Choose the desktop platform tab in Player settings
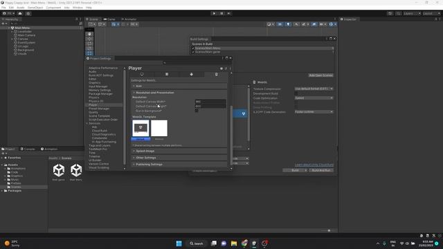The width and height of the screenshot is (443, 249). 142,74
